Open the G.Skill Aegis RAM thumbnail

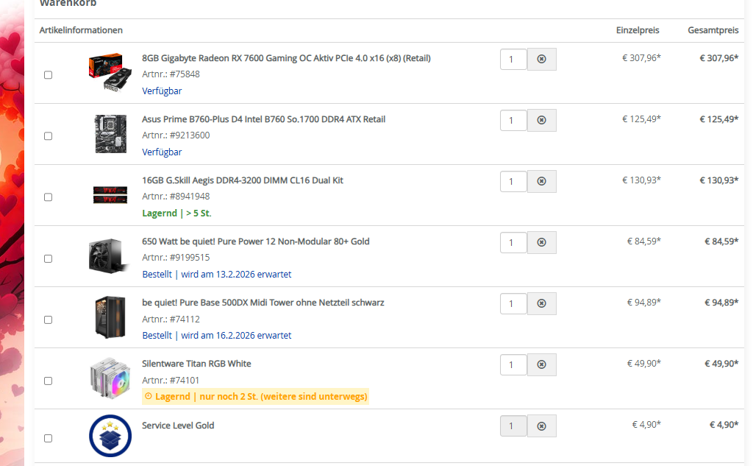110,195
